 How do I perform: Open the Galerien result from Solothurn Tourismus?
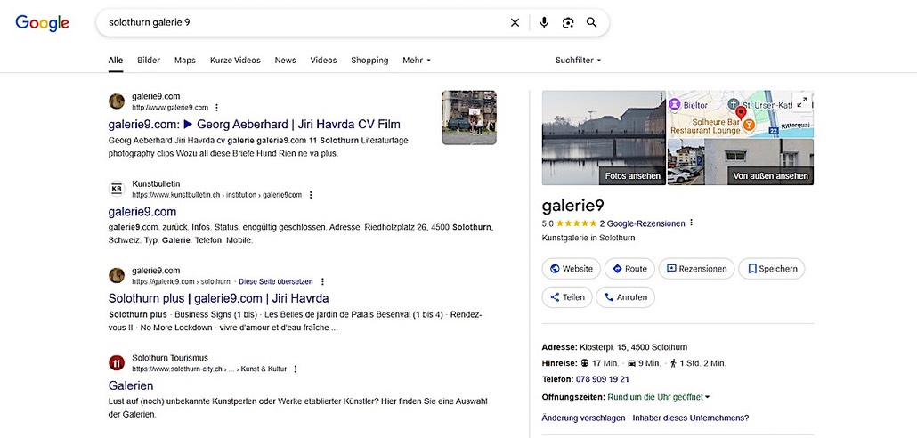pyautogui.click(x=131, y=385)
